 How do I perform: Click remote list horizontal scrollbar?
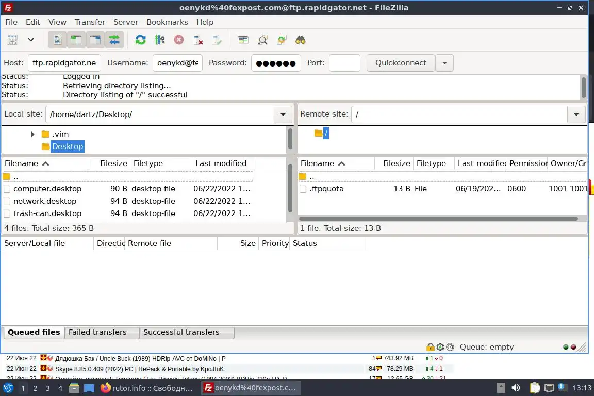click(x=438, y=219)
